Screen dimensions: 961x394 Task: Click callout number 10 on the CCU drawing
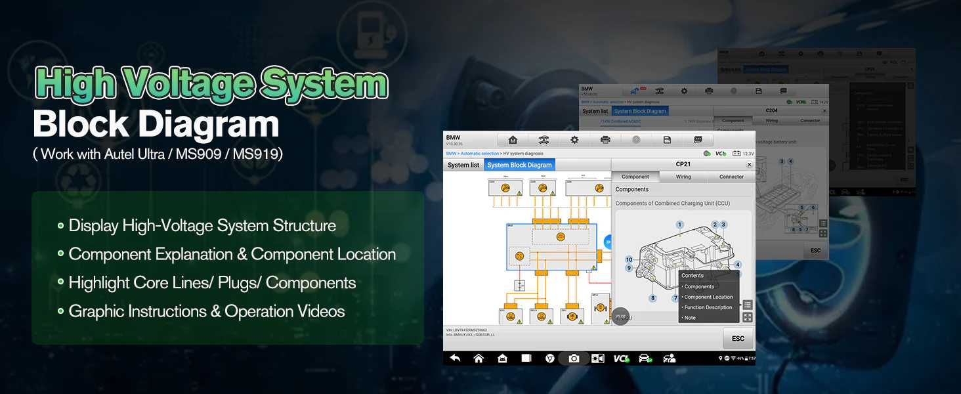[629, 259]
